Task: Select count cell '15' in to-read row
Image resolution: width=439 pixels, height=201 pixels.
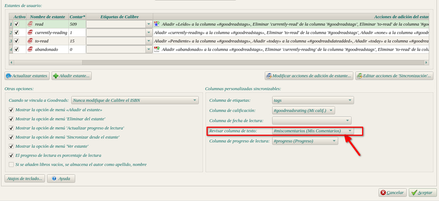Action: click(77, 41)
